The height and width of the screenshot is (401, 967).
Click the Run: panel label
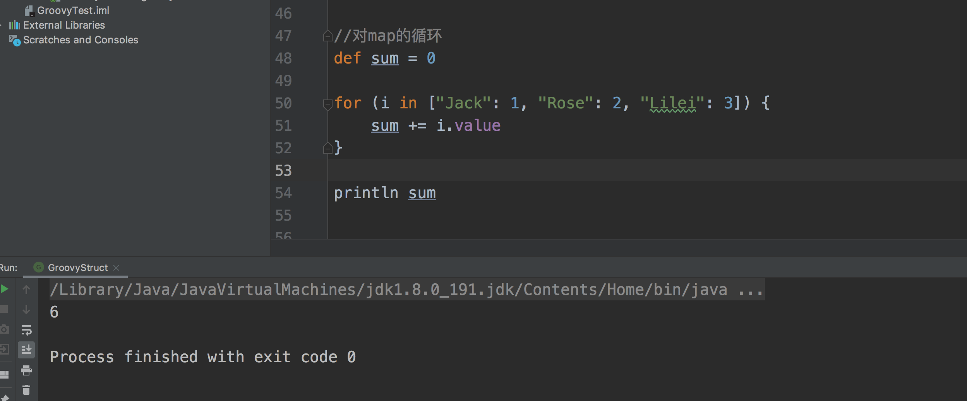tap(9, 267)
